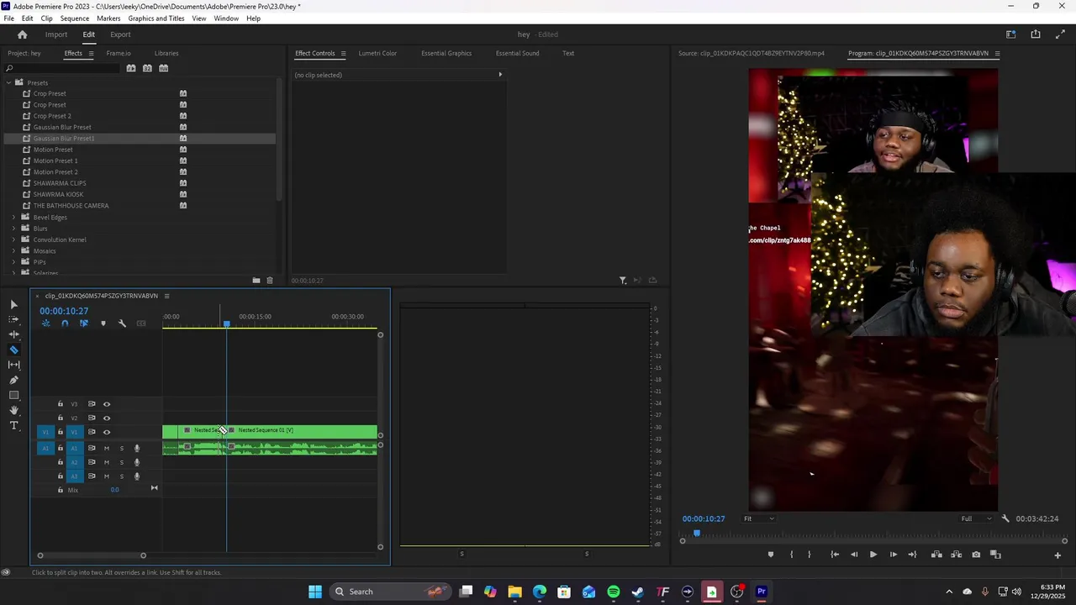Go to In point

coord(835,555)
